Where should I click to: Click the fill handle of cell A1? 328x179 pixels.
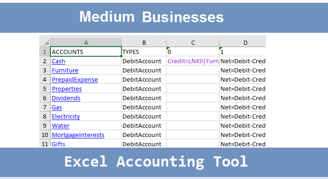coord(121,56)
